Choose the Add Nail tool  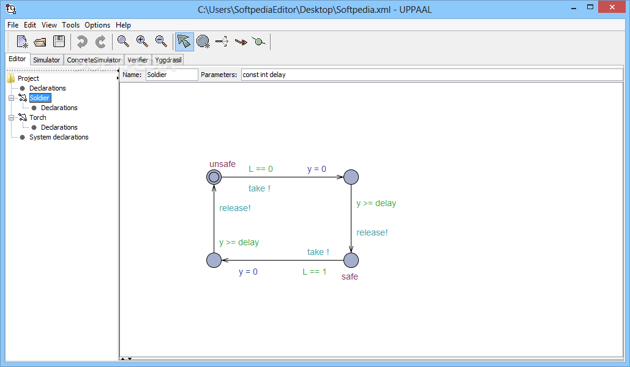(x=259, y=42)
